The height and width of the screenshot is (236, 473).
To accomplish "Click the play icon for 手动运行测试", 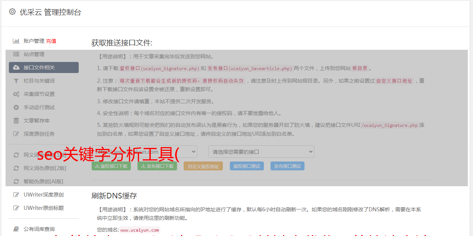I will click(16, 107).
